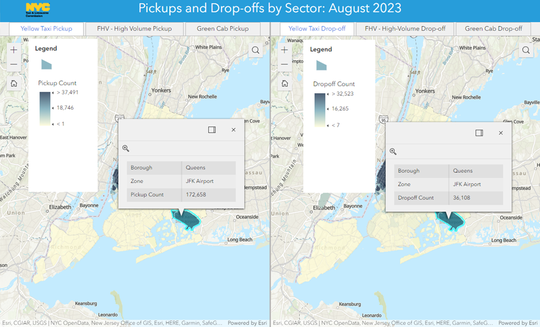The height and width of the screenshot is (327, 540).
Task: Zoom in on the right drop-off map
Action: click(x=285, y=50)
